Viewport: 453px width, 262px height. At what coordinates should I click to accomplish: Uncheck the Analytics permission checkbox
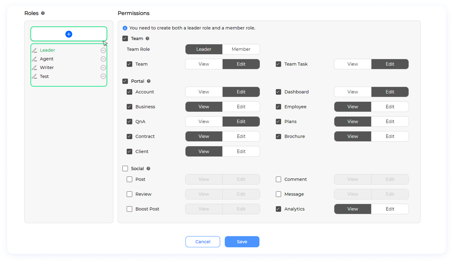click(x=278, y=209)
